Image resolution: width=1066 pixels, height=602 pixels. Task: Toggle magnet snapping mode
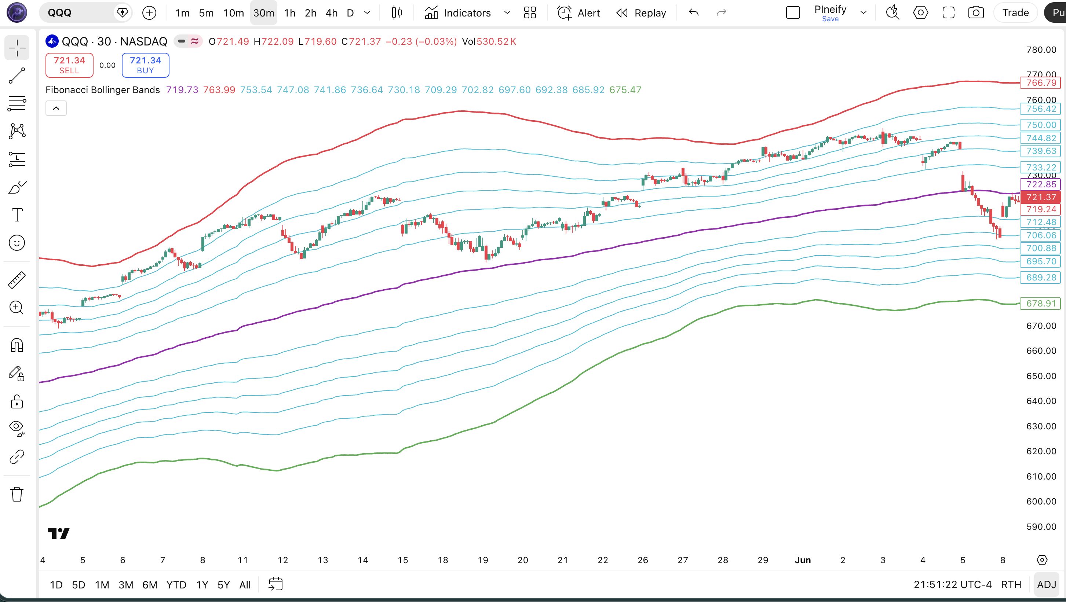click(x=17, y=345)
